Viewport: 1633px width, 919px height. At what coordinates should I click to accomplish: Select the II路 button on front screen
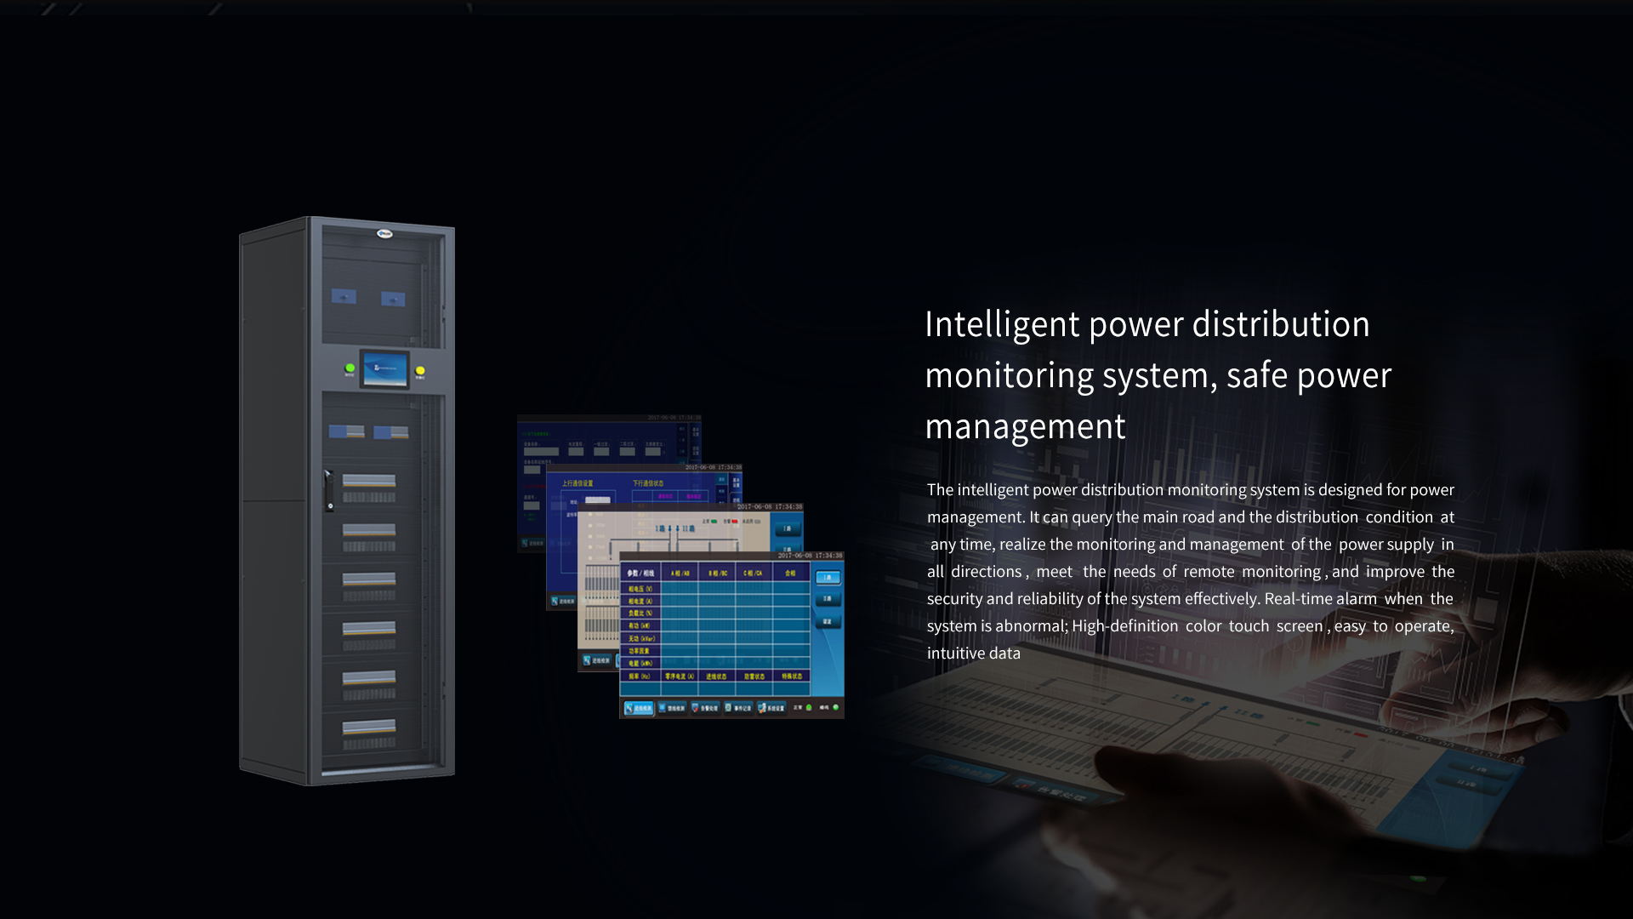click(828, 600)
